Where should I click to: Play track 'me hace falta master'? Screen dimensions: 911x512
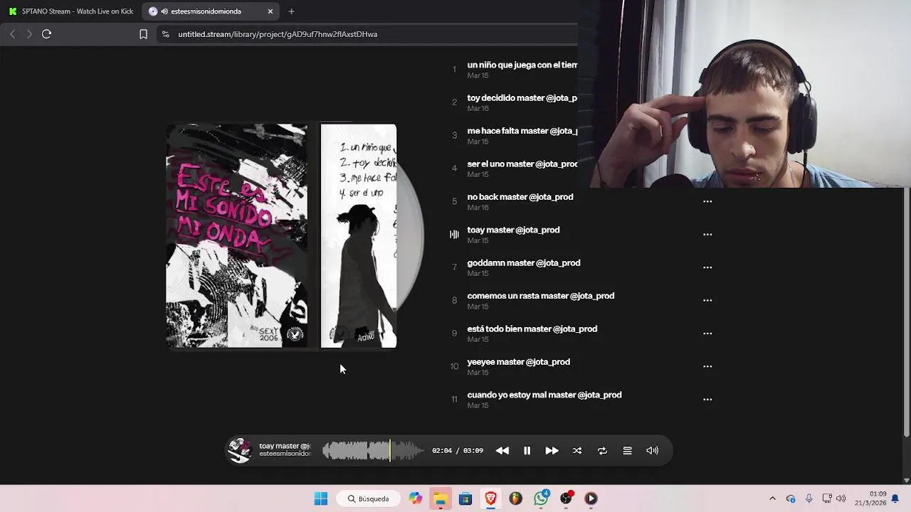(522, 131)
